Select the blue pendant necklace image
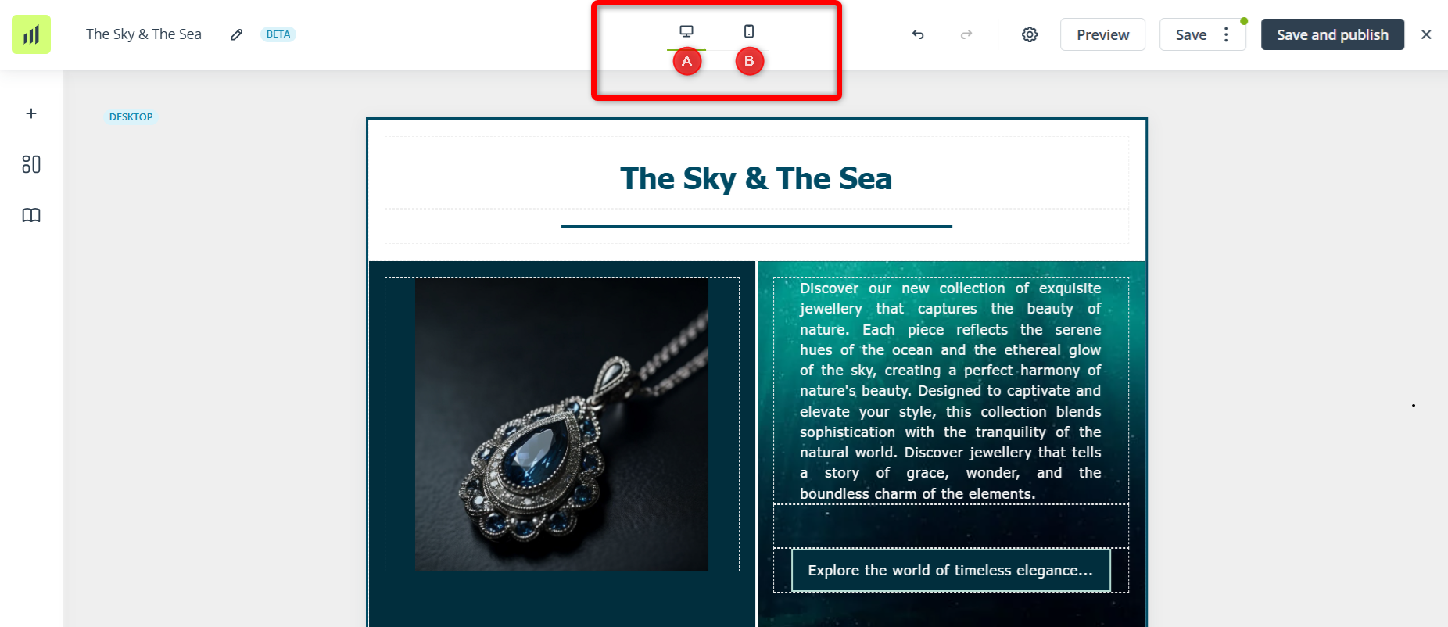 click(x=561, y=424)
